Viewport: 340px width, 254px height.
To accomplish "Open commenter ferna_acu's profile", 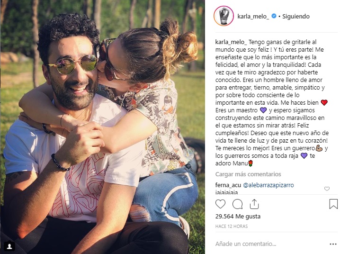I will [228, 185].
